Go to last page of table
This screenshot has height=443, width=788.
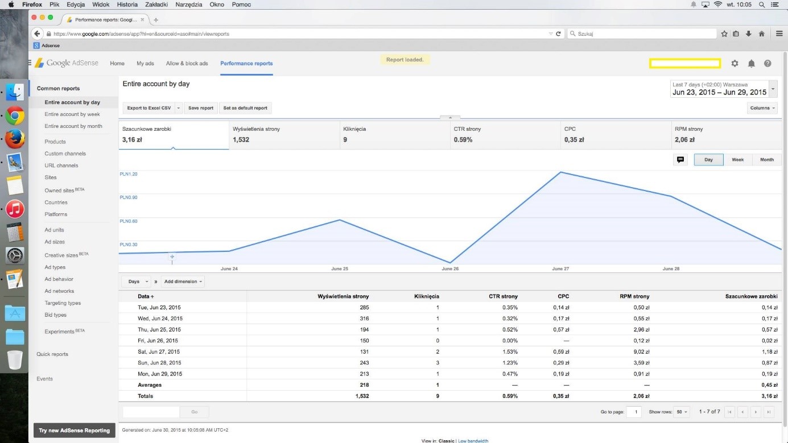(x=769, y=412)
